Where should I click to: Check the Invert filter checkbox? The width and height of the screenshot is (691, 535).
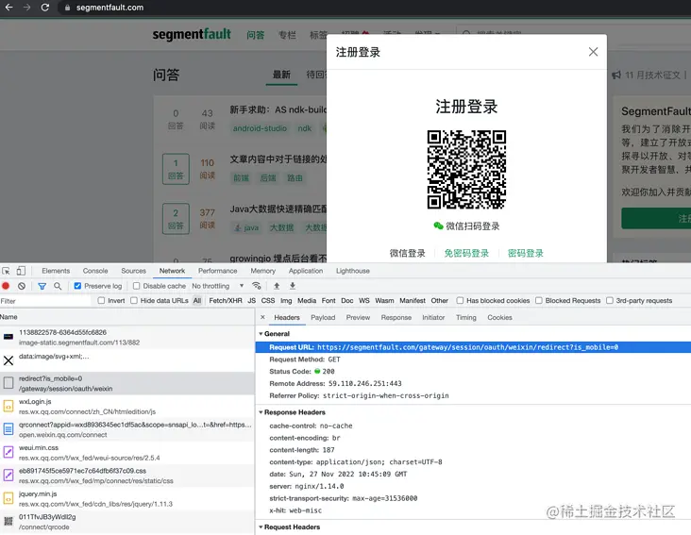click(x=101, y=300)
